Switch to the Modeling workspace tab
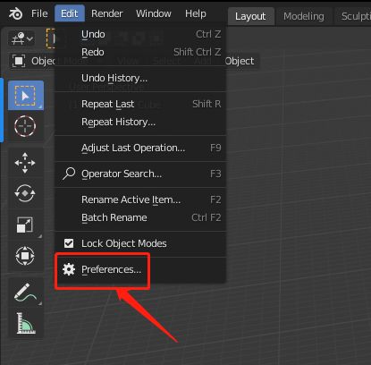This screenshot has width=371, height=365. click(304, 16)
